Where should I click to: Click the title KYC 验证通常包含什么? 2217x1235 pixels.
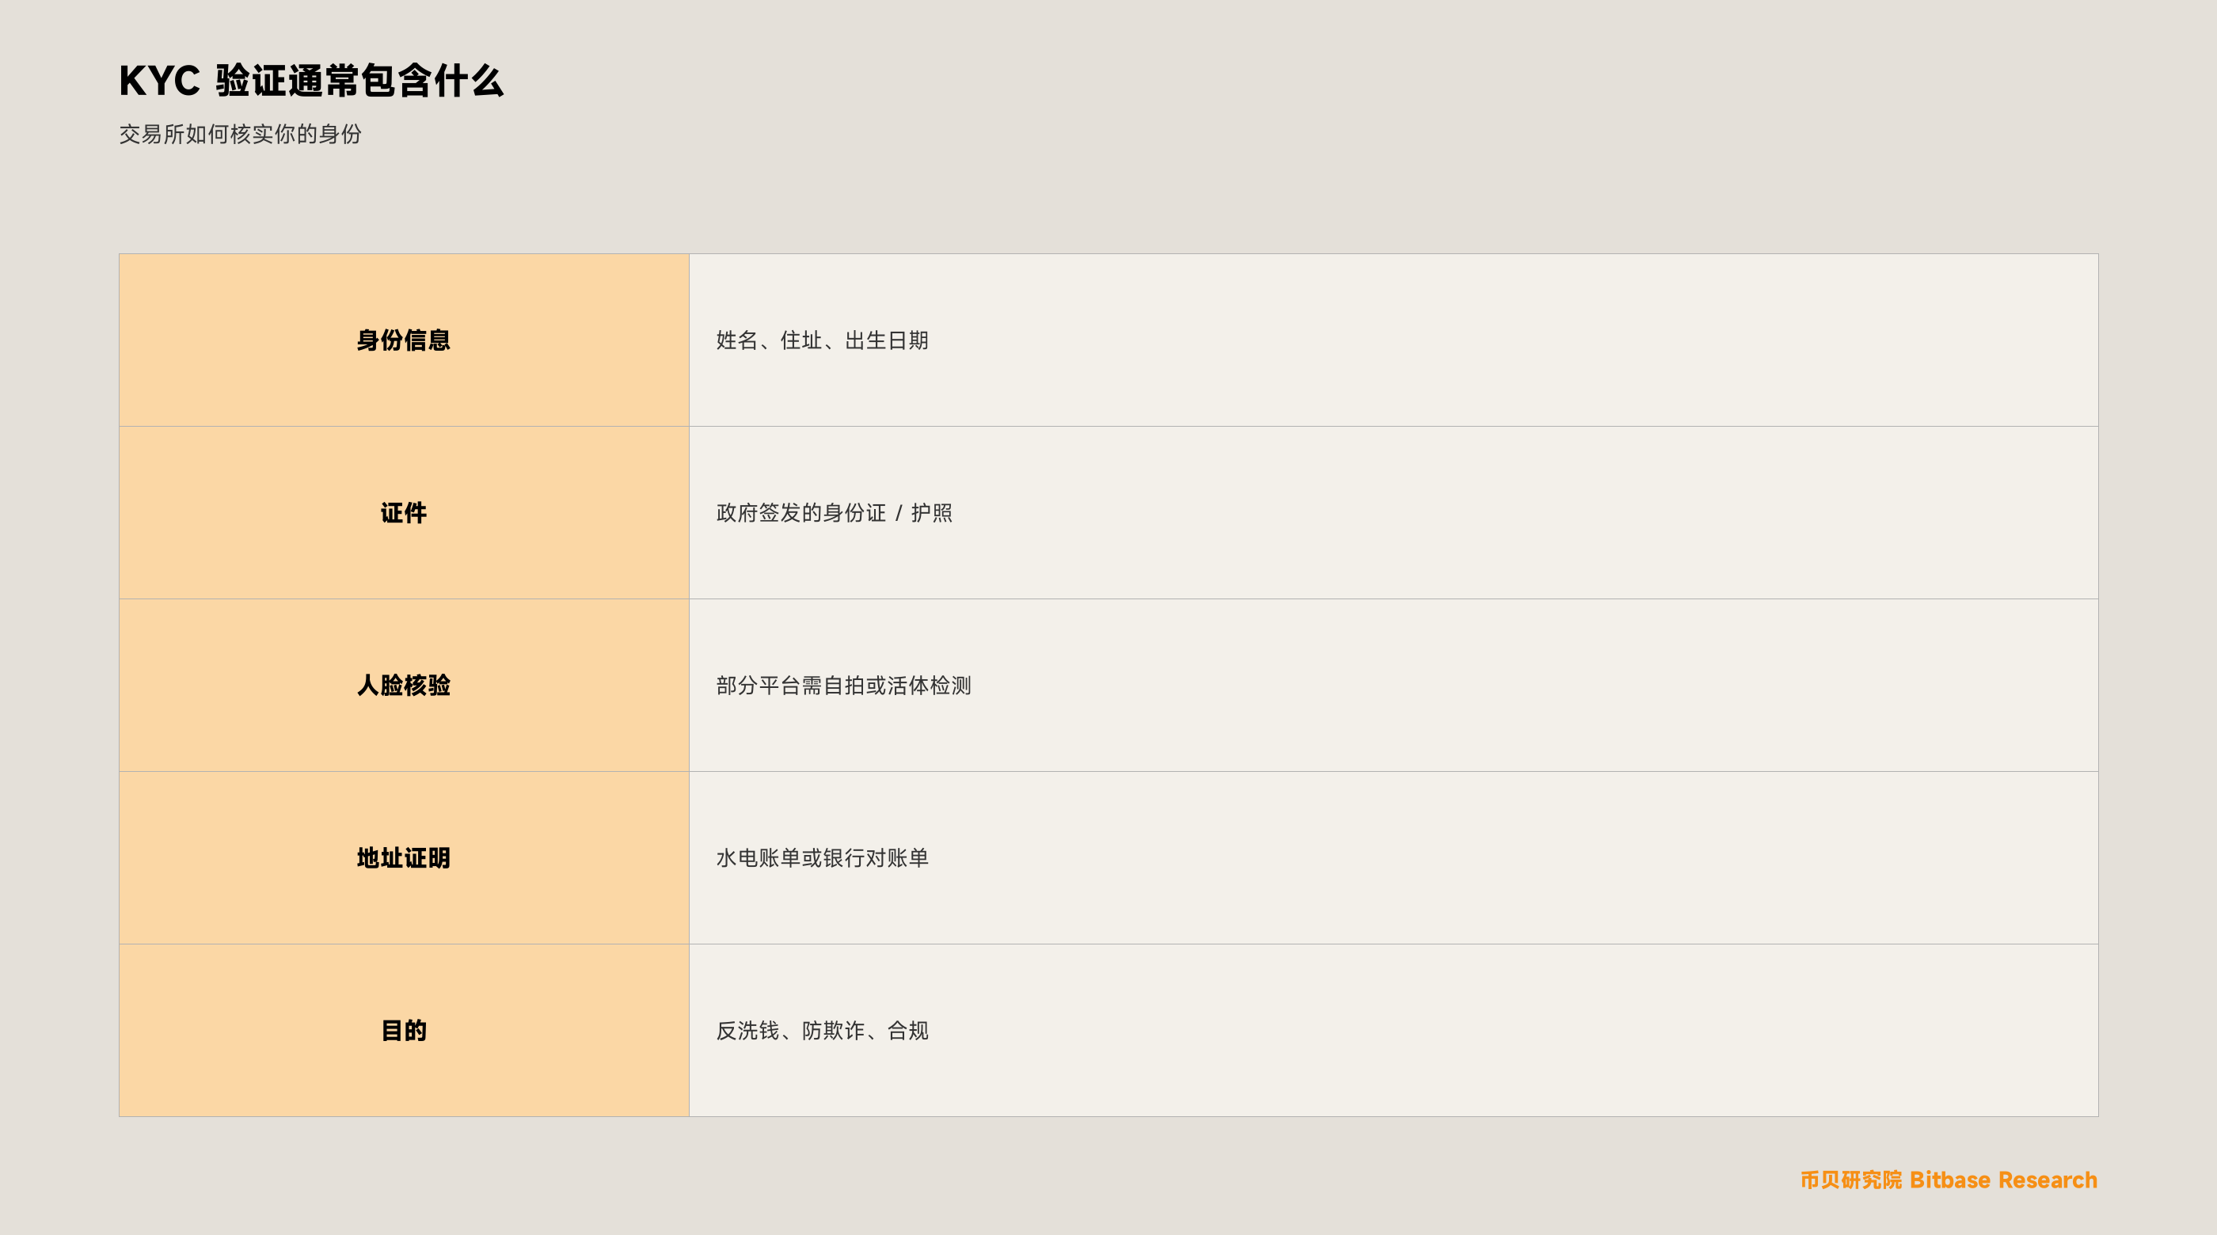point(310,81)
